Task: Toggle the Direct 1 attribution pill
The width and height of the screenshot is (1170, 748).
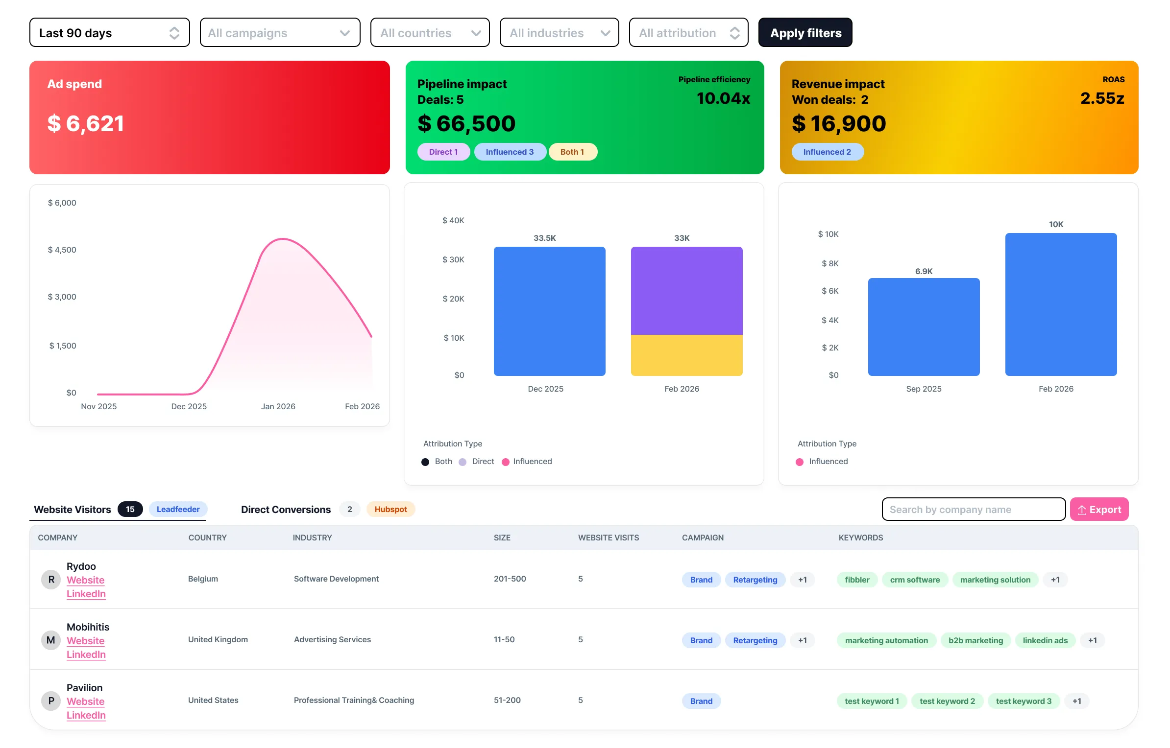Action: 443,152
